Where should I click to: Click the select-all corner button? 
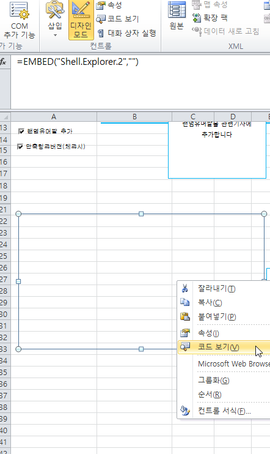[x=5, y=117]
